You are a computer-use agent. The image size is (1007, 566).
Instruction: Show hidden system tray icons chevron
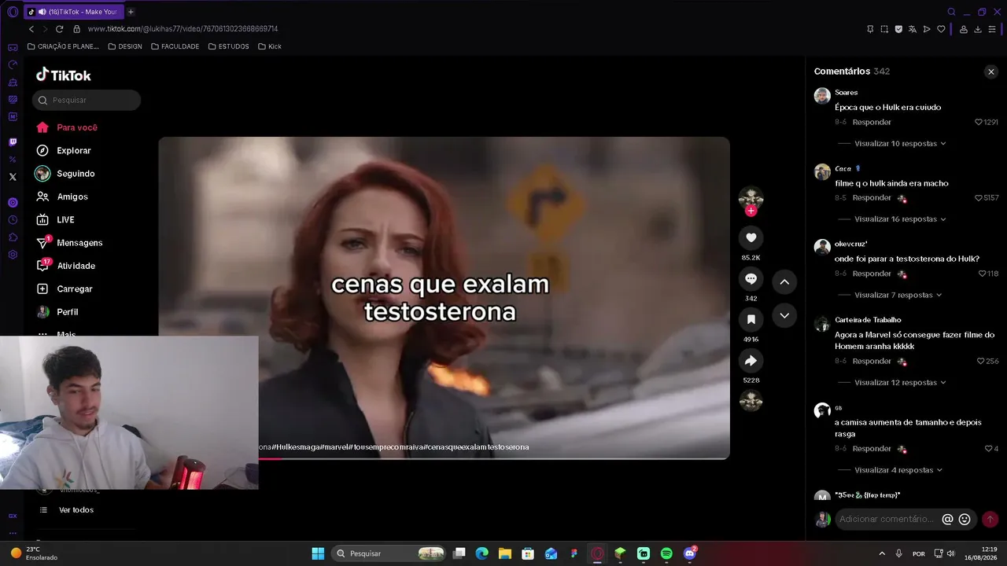(x=881, y=553)
